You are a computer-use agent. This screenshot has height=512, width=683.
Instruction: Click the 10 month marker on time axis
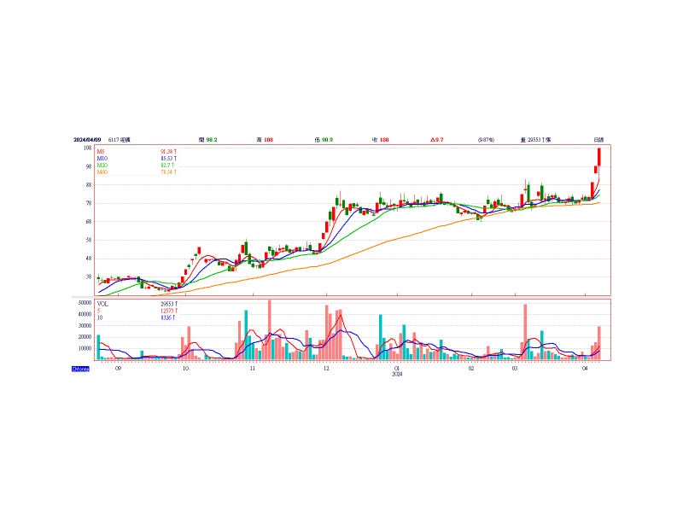tap(185, 369)
